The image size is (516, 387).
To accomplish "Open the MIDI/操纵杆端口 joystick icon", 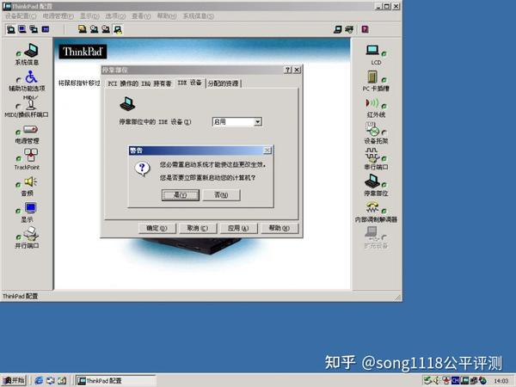I will 31,104.
